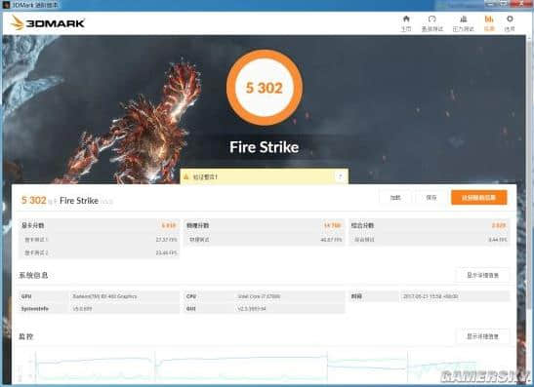Click the Graphics score (显卡分数) header row

pyautogui.click(x=99, y=225)
